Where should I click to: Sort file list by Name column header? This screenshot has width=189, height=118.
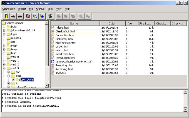75,24
